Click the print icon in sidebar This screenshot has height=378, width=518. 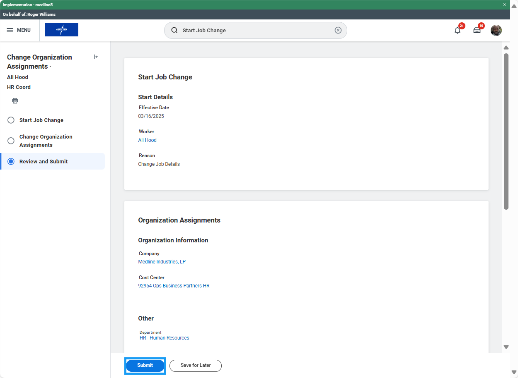15,100
